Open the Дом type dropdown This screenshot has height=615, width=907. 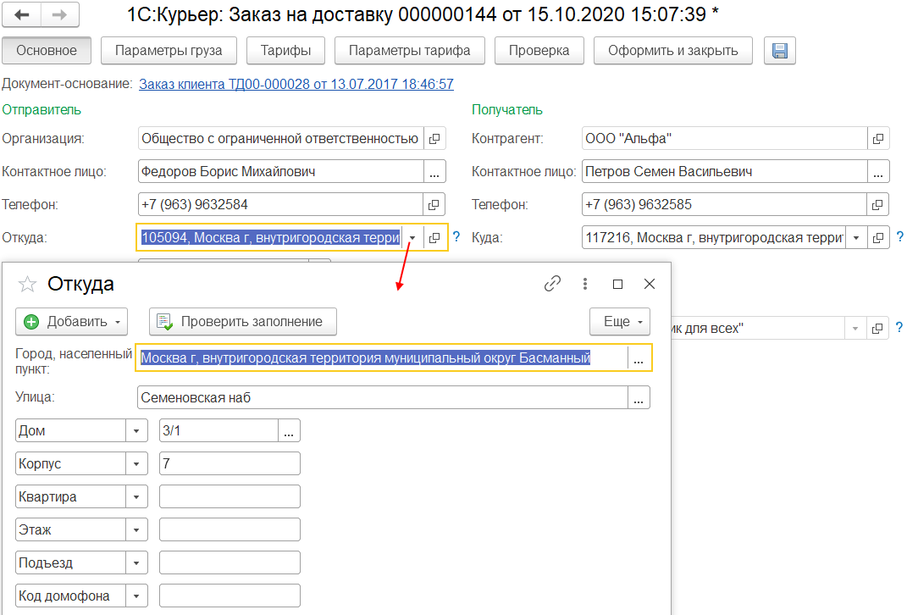136,431
